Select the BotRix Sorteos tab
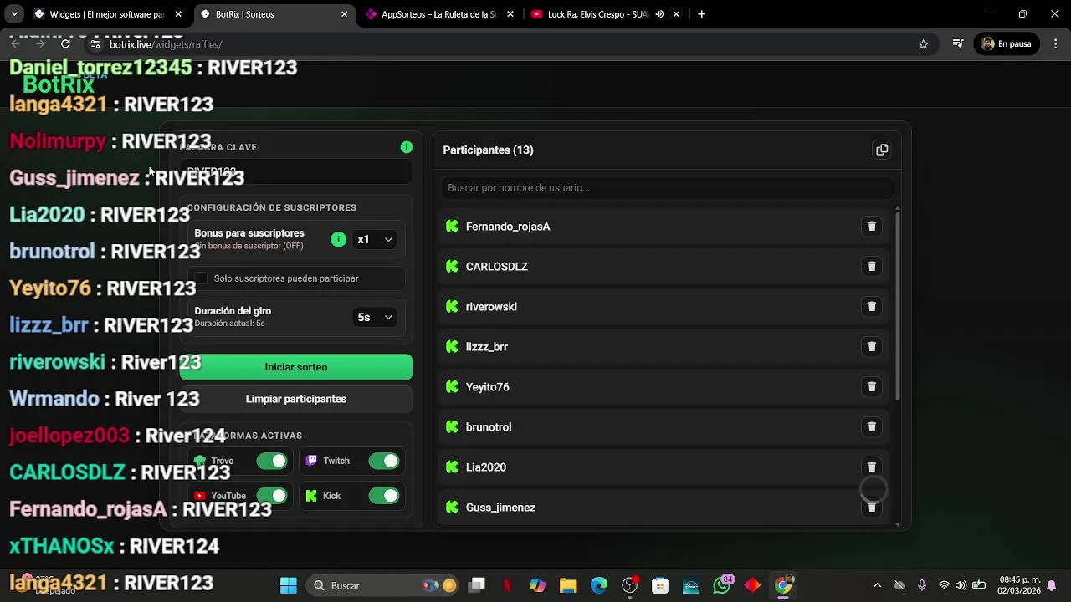 click(274, 14)
